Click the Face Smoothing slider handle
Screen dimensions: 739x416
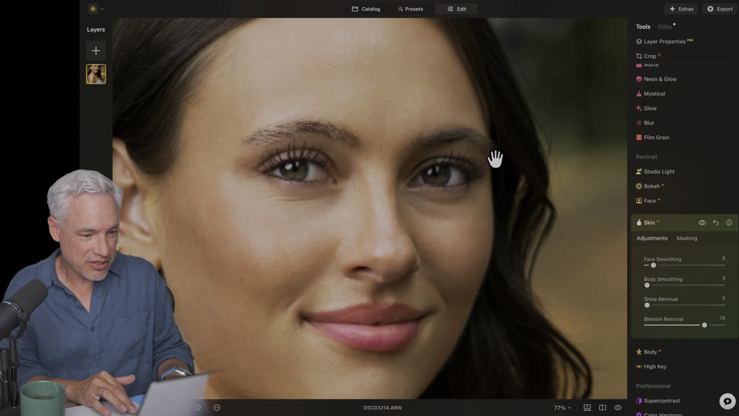click(653, 265)
